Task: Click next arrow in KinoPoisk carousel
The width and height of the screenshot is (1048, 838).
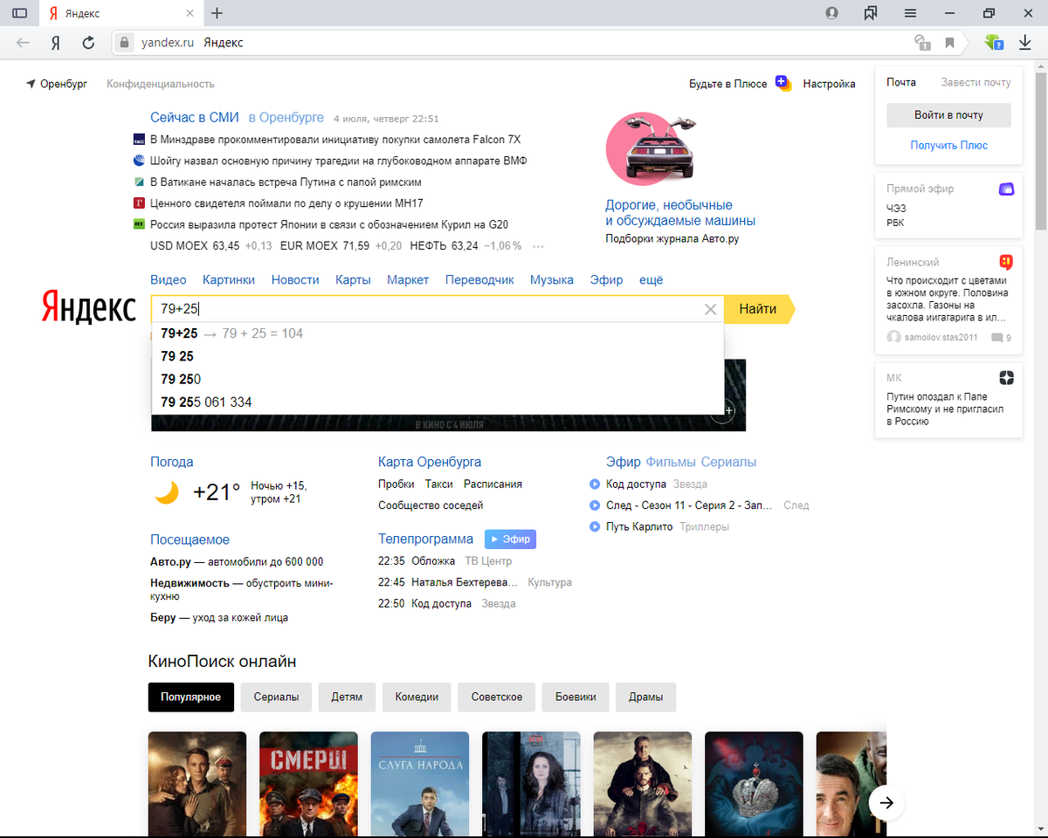Action: pos(886,802)
